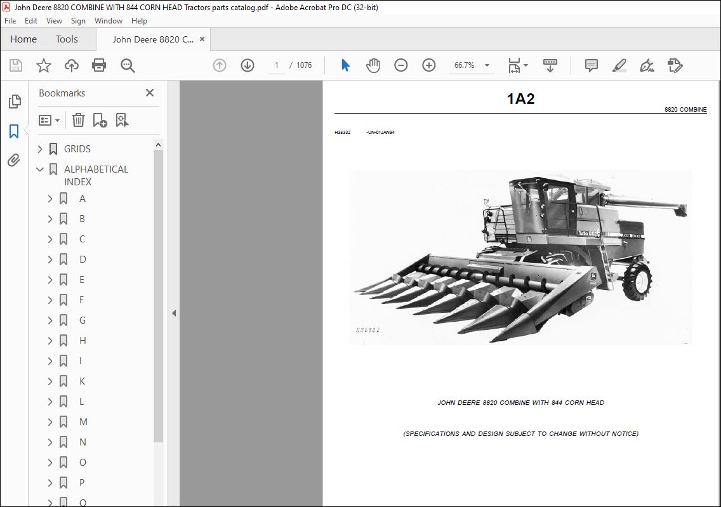This screenshot has width=721, height=507.
Task: Switch to the Tools tab
Action: point(67,39)
